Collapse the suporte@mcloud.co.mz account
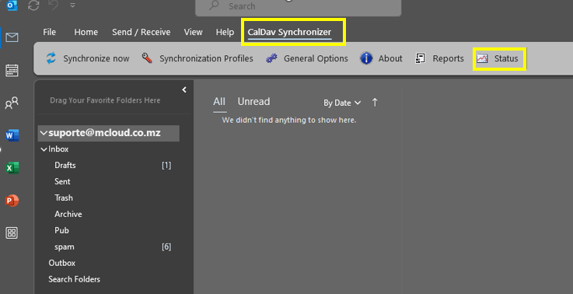The image size is (573, 294). click(44, 133)
